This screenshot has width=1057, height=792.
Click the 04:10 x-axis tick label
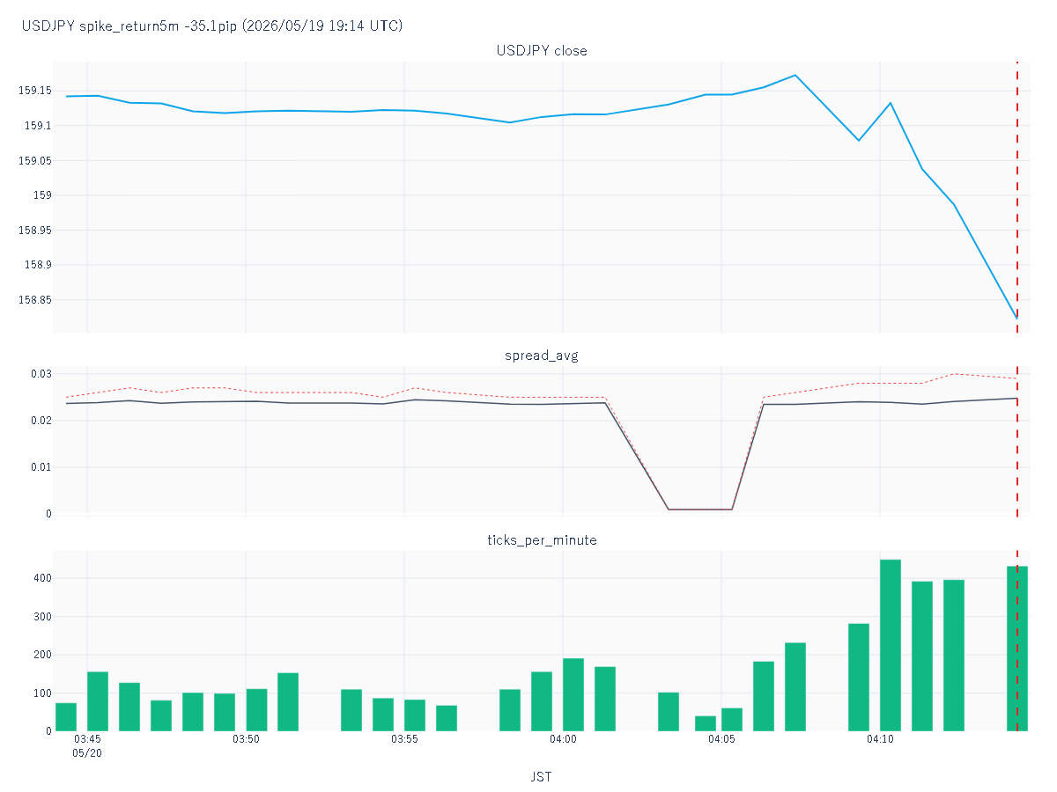point(880,739)
